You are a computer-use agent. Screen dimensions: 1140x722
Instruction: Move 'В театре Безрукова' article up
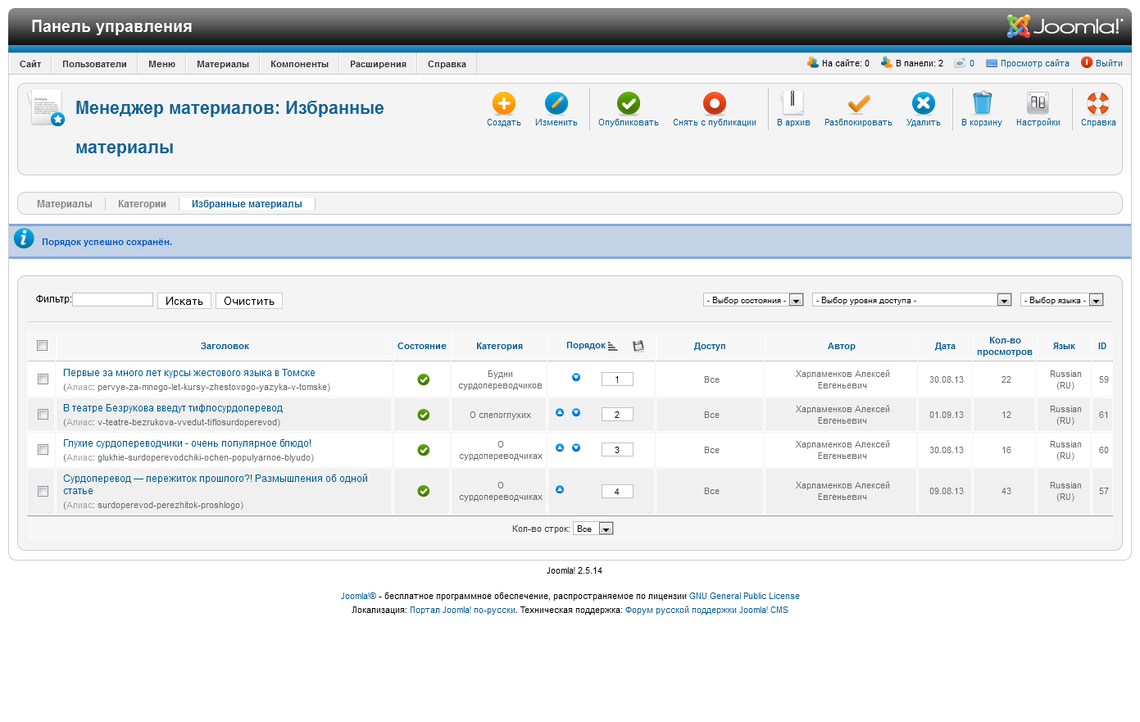point(560,413)
